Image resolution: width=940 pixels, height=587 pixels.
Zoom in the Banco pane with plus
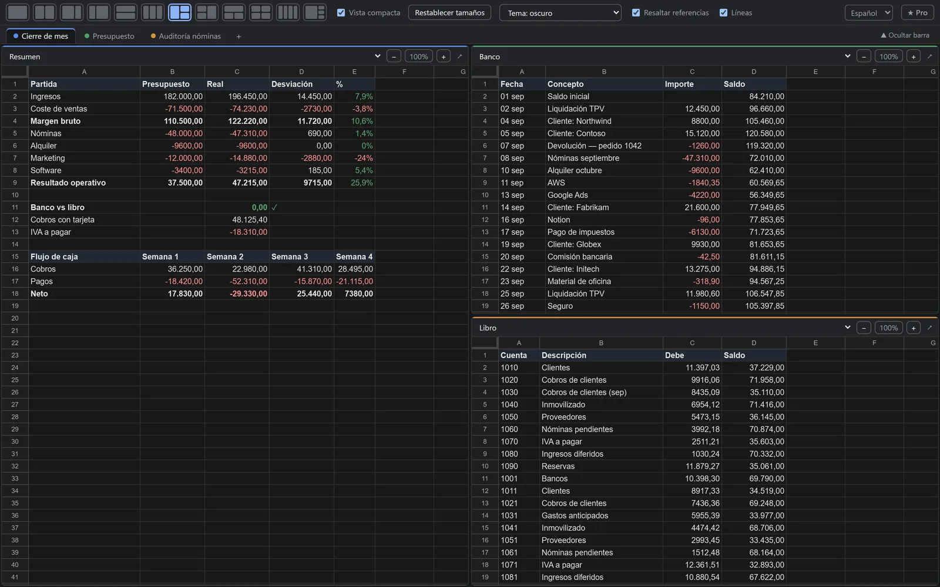coord(913,56)
